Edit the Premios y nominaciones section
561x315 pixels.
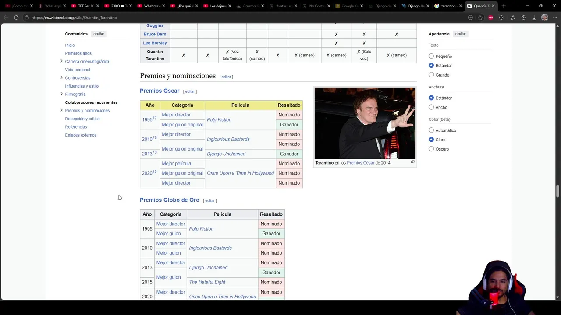click(226, 77)
